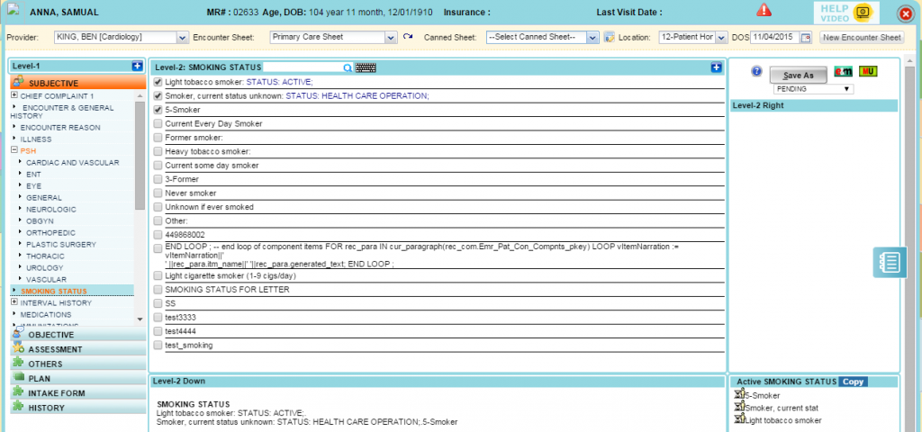Open the PENDING status dropdown
Image resolution: width=922 pixels, height=432 pixels.
pos(813,89)
